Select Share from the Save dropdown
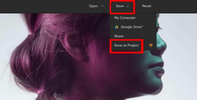 click(119, 36)
